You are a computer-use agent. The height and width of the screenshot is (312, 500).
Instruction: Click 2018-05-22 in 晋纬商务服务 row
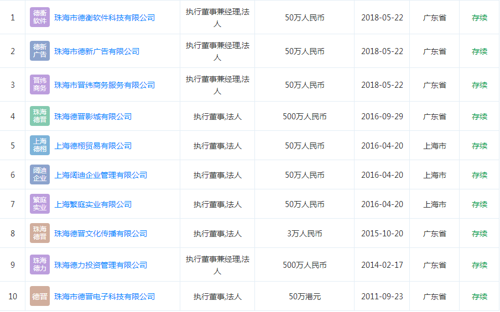click(x=382, y=85)
